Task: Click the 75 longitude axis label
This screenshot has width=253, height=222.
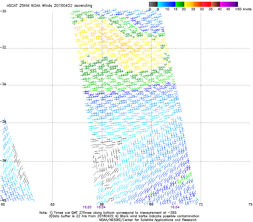Action: 250,205
